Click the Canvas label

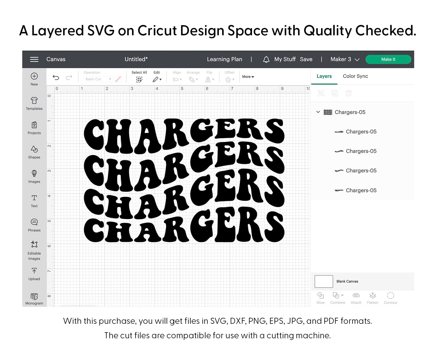[56, 59]
